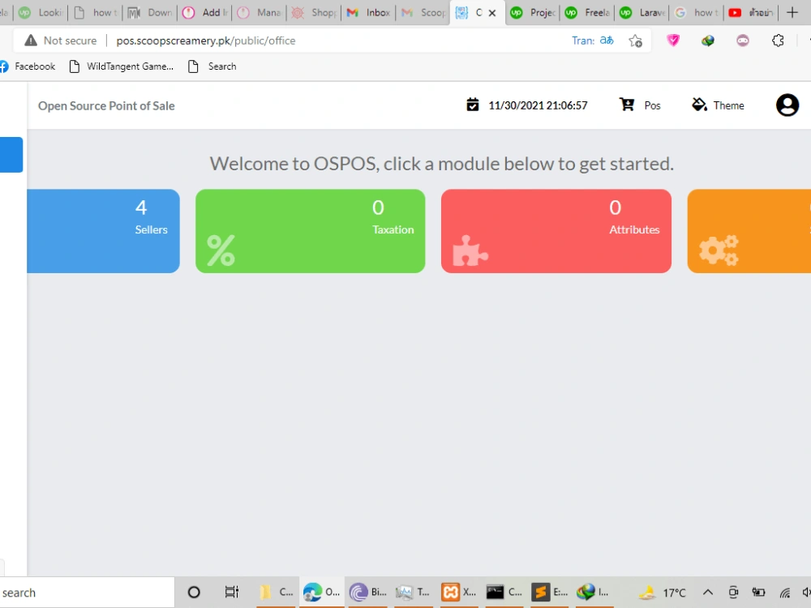811x608 pixels.
Task: Open the Command Prompt in taskbar
Action: 504,593
